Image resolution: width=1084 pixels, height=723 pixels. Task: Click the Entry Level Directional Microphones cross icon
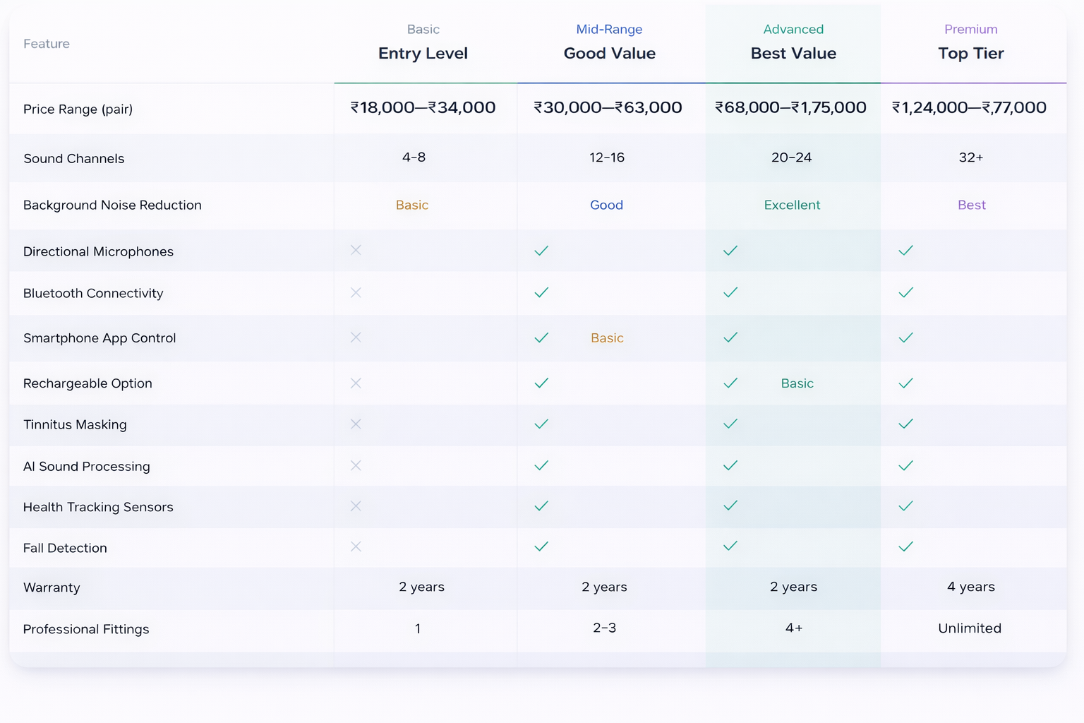tap(356, 250)
